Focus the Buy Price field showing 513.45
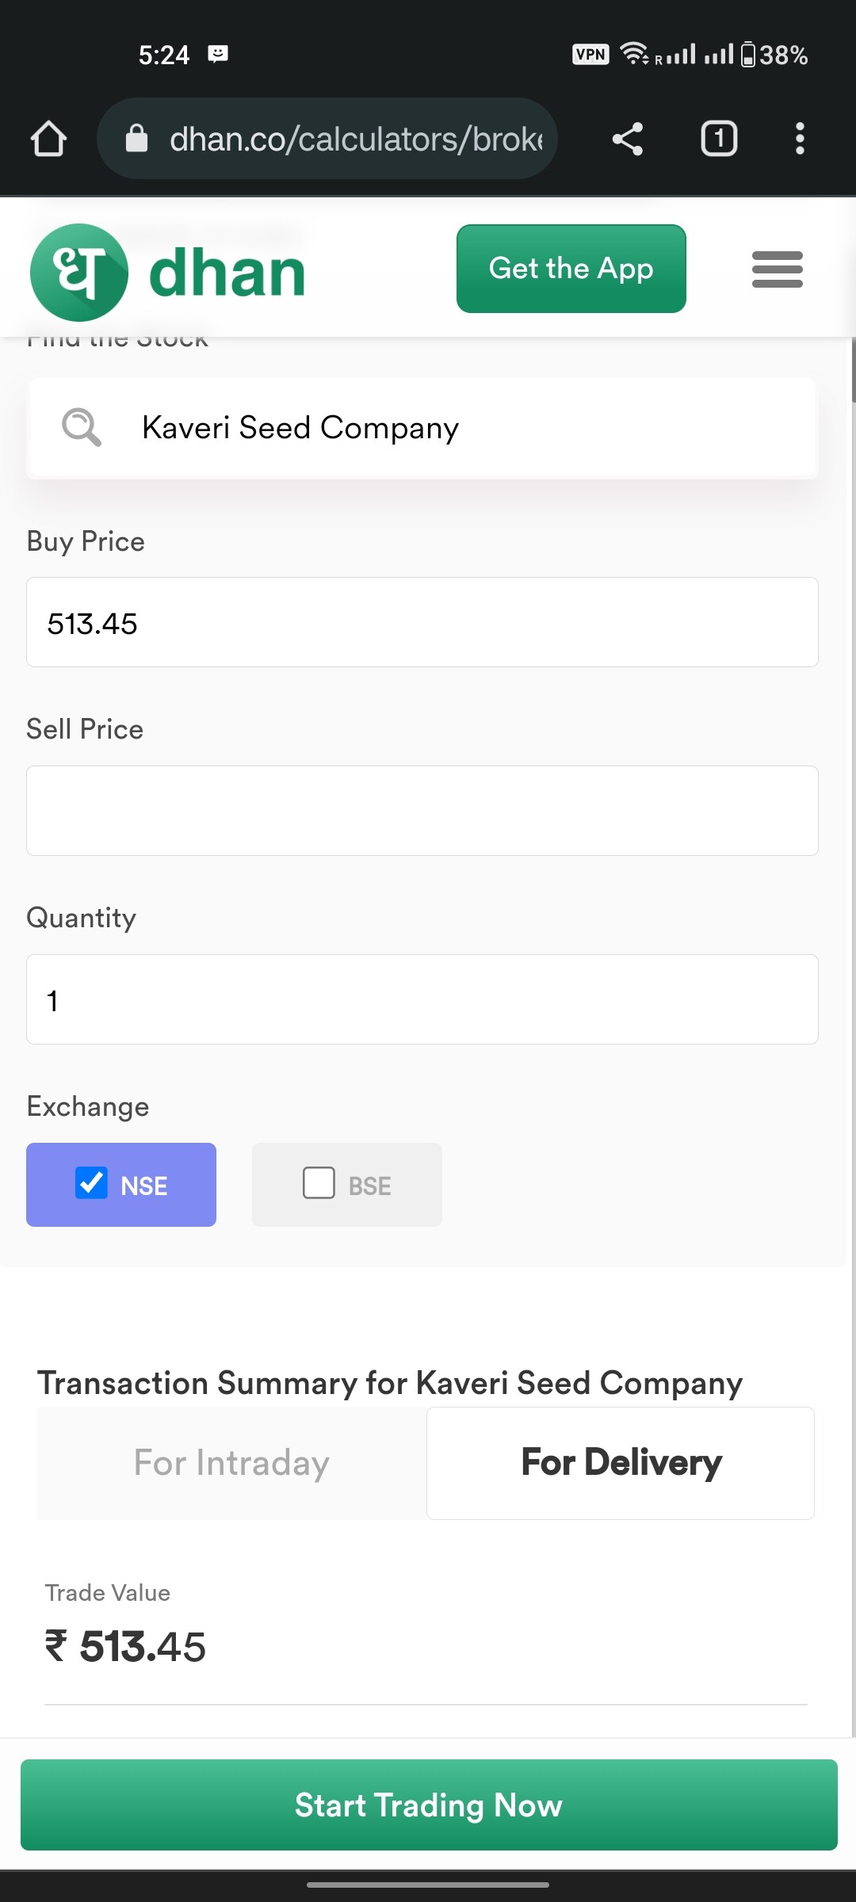Screen dimensions: 856x1902 pyautogui.click(x=422, y=622)
